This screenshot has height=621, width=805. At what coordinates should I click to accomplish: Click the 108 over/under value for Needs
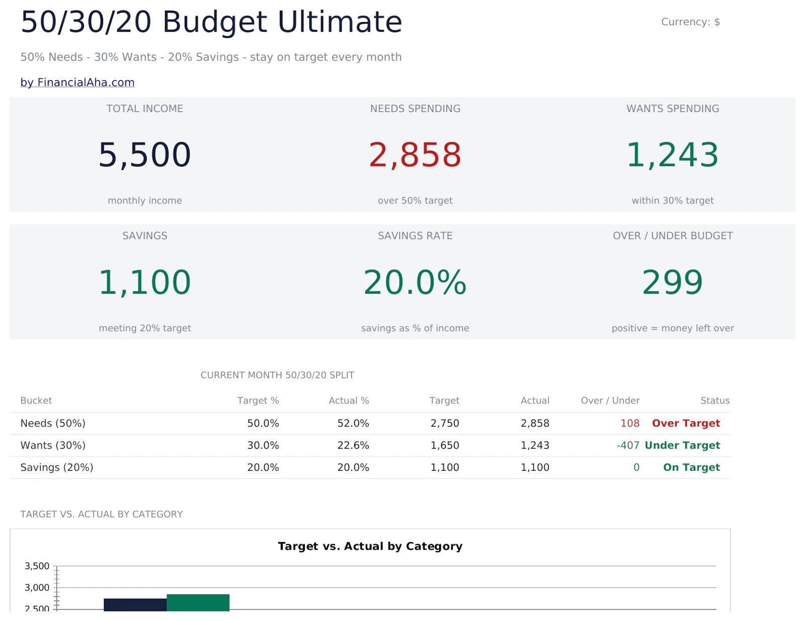630,424
